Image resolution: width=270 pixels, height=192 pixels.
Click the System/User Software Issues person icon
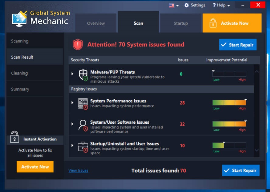click(x=83, y=125)
